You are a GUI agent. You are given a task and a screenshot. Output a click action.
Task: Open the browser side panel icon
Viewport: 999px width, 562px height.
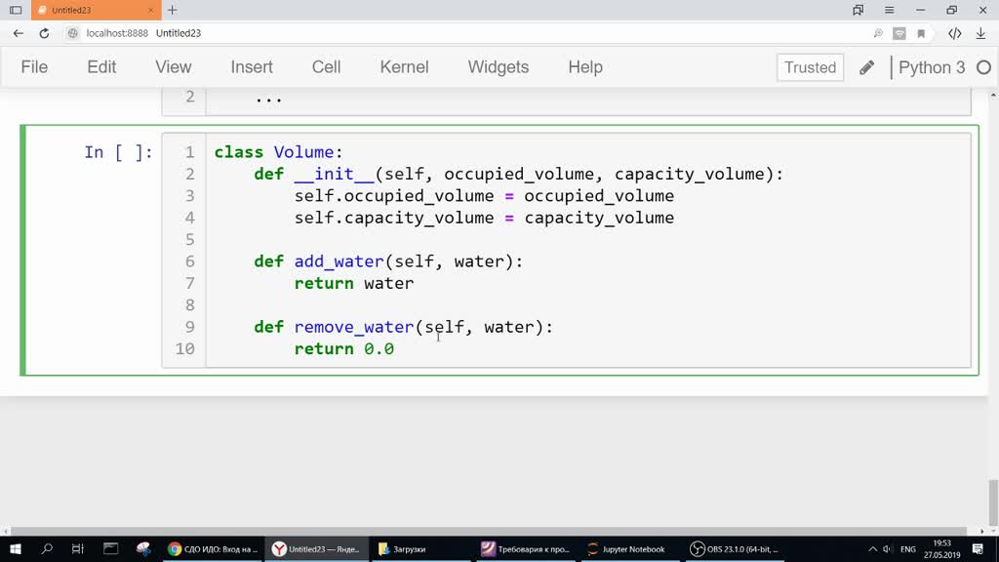(16, 10)
